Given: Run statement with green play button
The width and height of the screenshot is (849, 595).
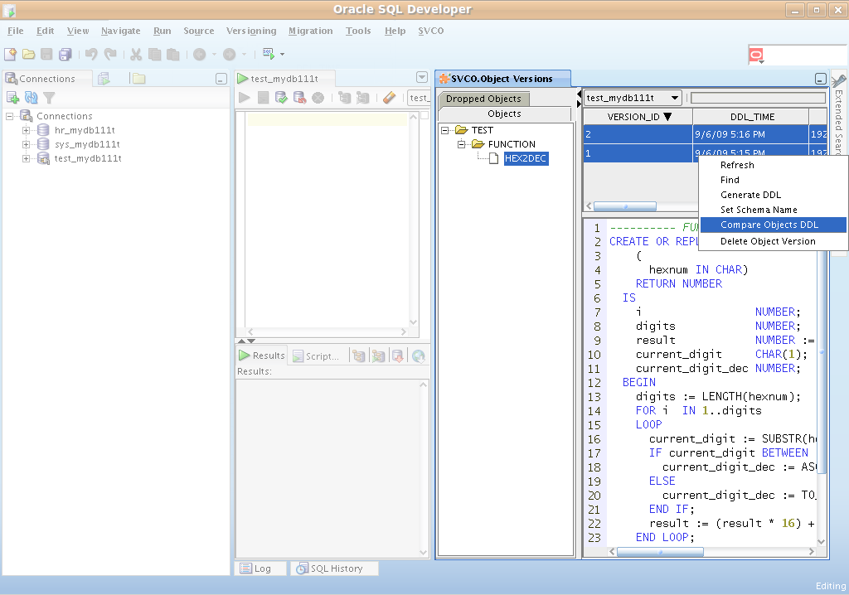Looking at the screenshot, I should (x=245, y=98).
